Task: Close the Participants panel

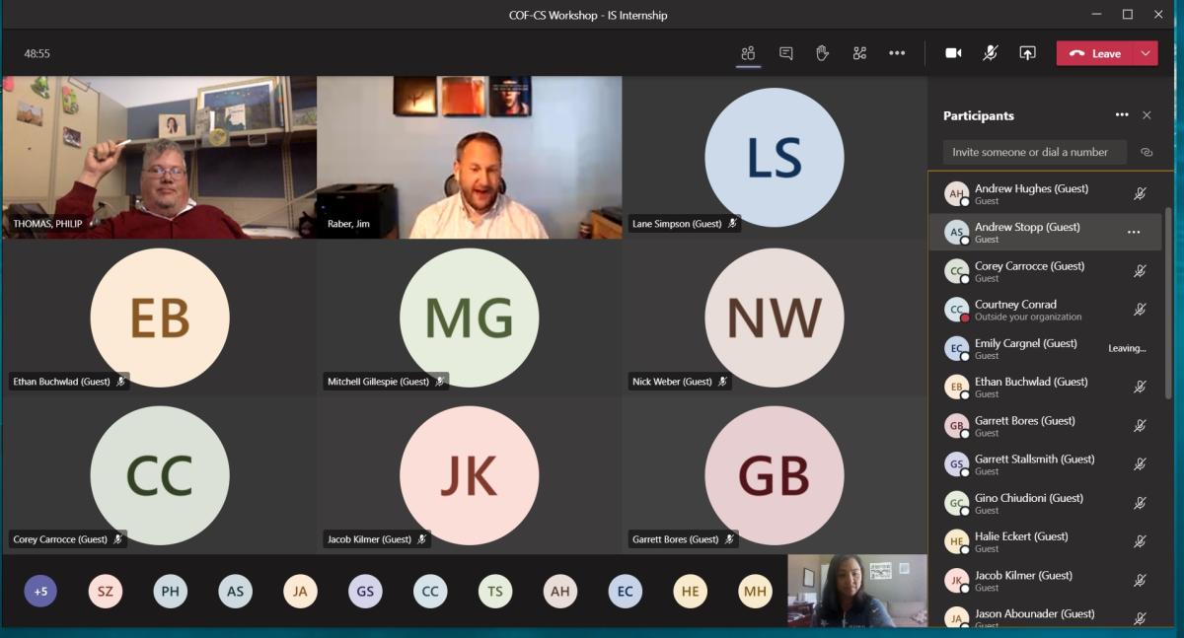Action: [1147, 115]
